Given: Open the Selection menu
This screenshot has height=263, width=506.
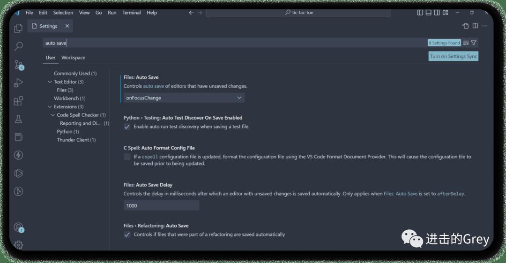Looking at the screenshot, I should [x=63, y=13].
